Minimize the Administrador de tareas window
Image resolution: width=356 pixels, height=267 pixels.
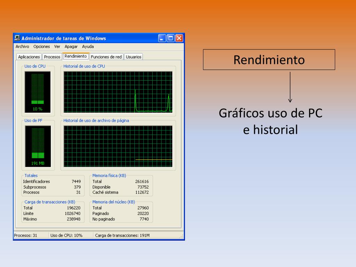pyautogui.click(x=162, y=38)
